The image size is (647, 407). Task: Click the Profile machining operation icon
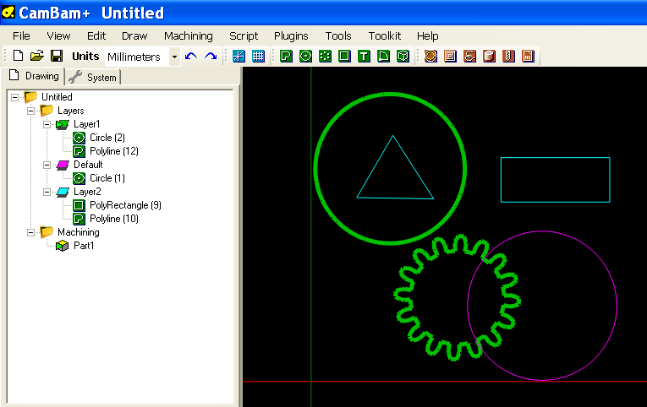pyautogui.click(x=431, y=57)
